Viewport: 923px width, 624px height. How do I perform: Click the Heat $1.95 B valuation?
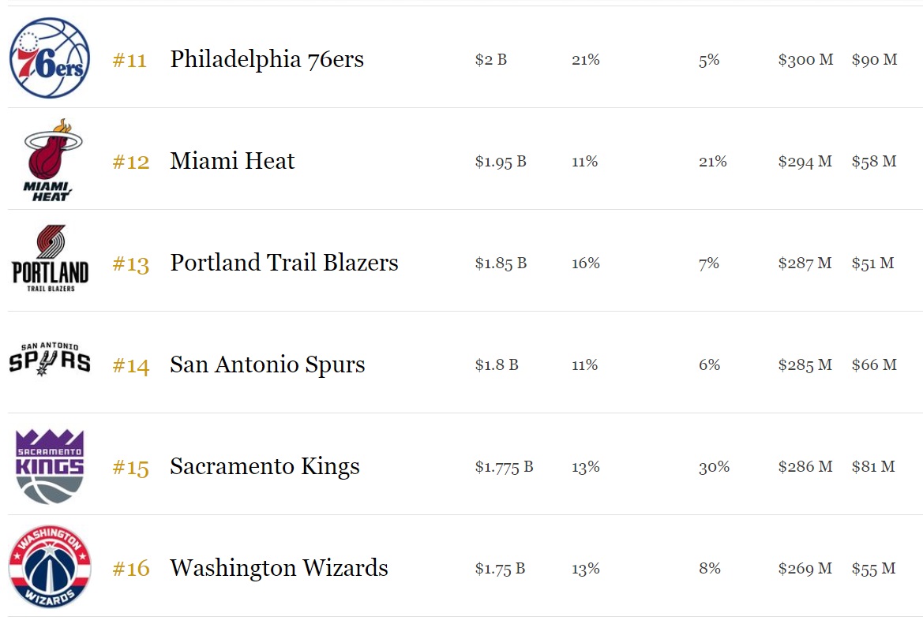click(501, 162)
